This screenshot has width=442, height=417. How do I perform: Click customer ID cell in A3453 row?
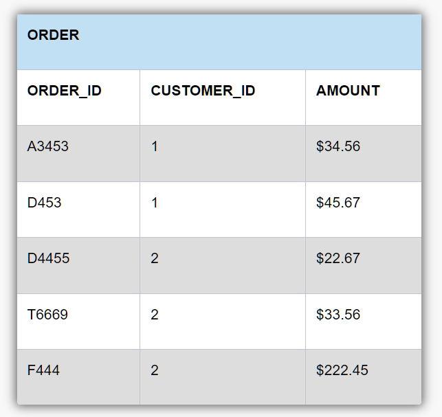pos(223,154)
